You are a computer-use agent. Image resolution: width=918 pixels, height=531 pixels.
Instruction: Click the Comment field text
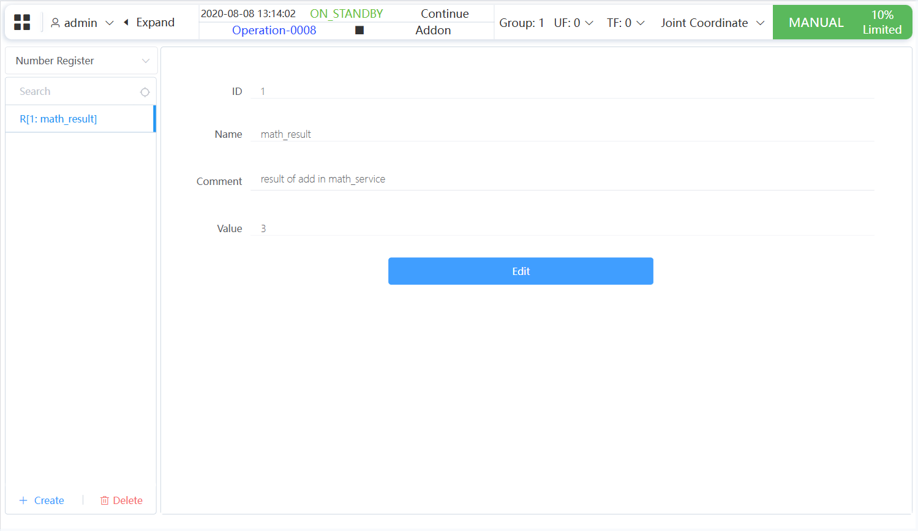(x=323, y=179)
